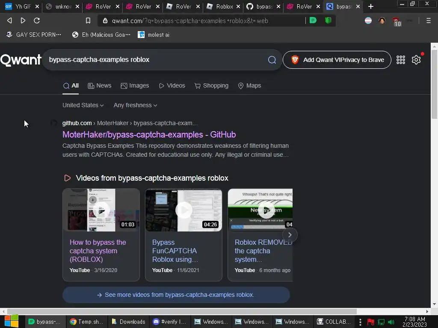Open the Windows Start button
The image size is (438, 328).
click(12, 322)
